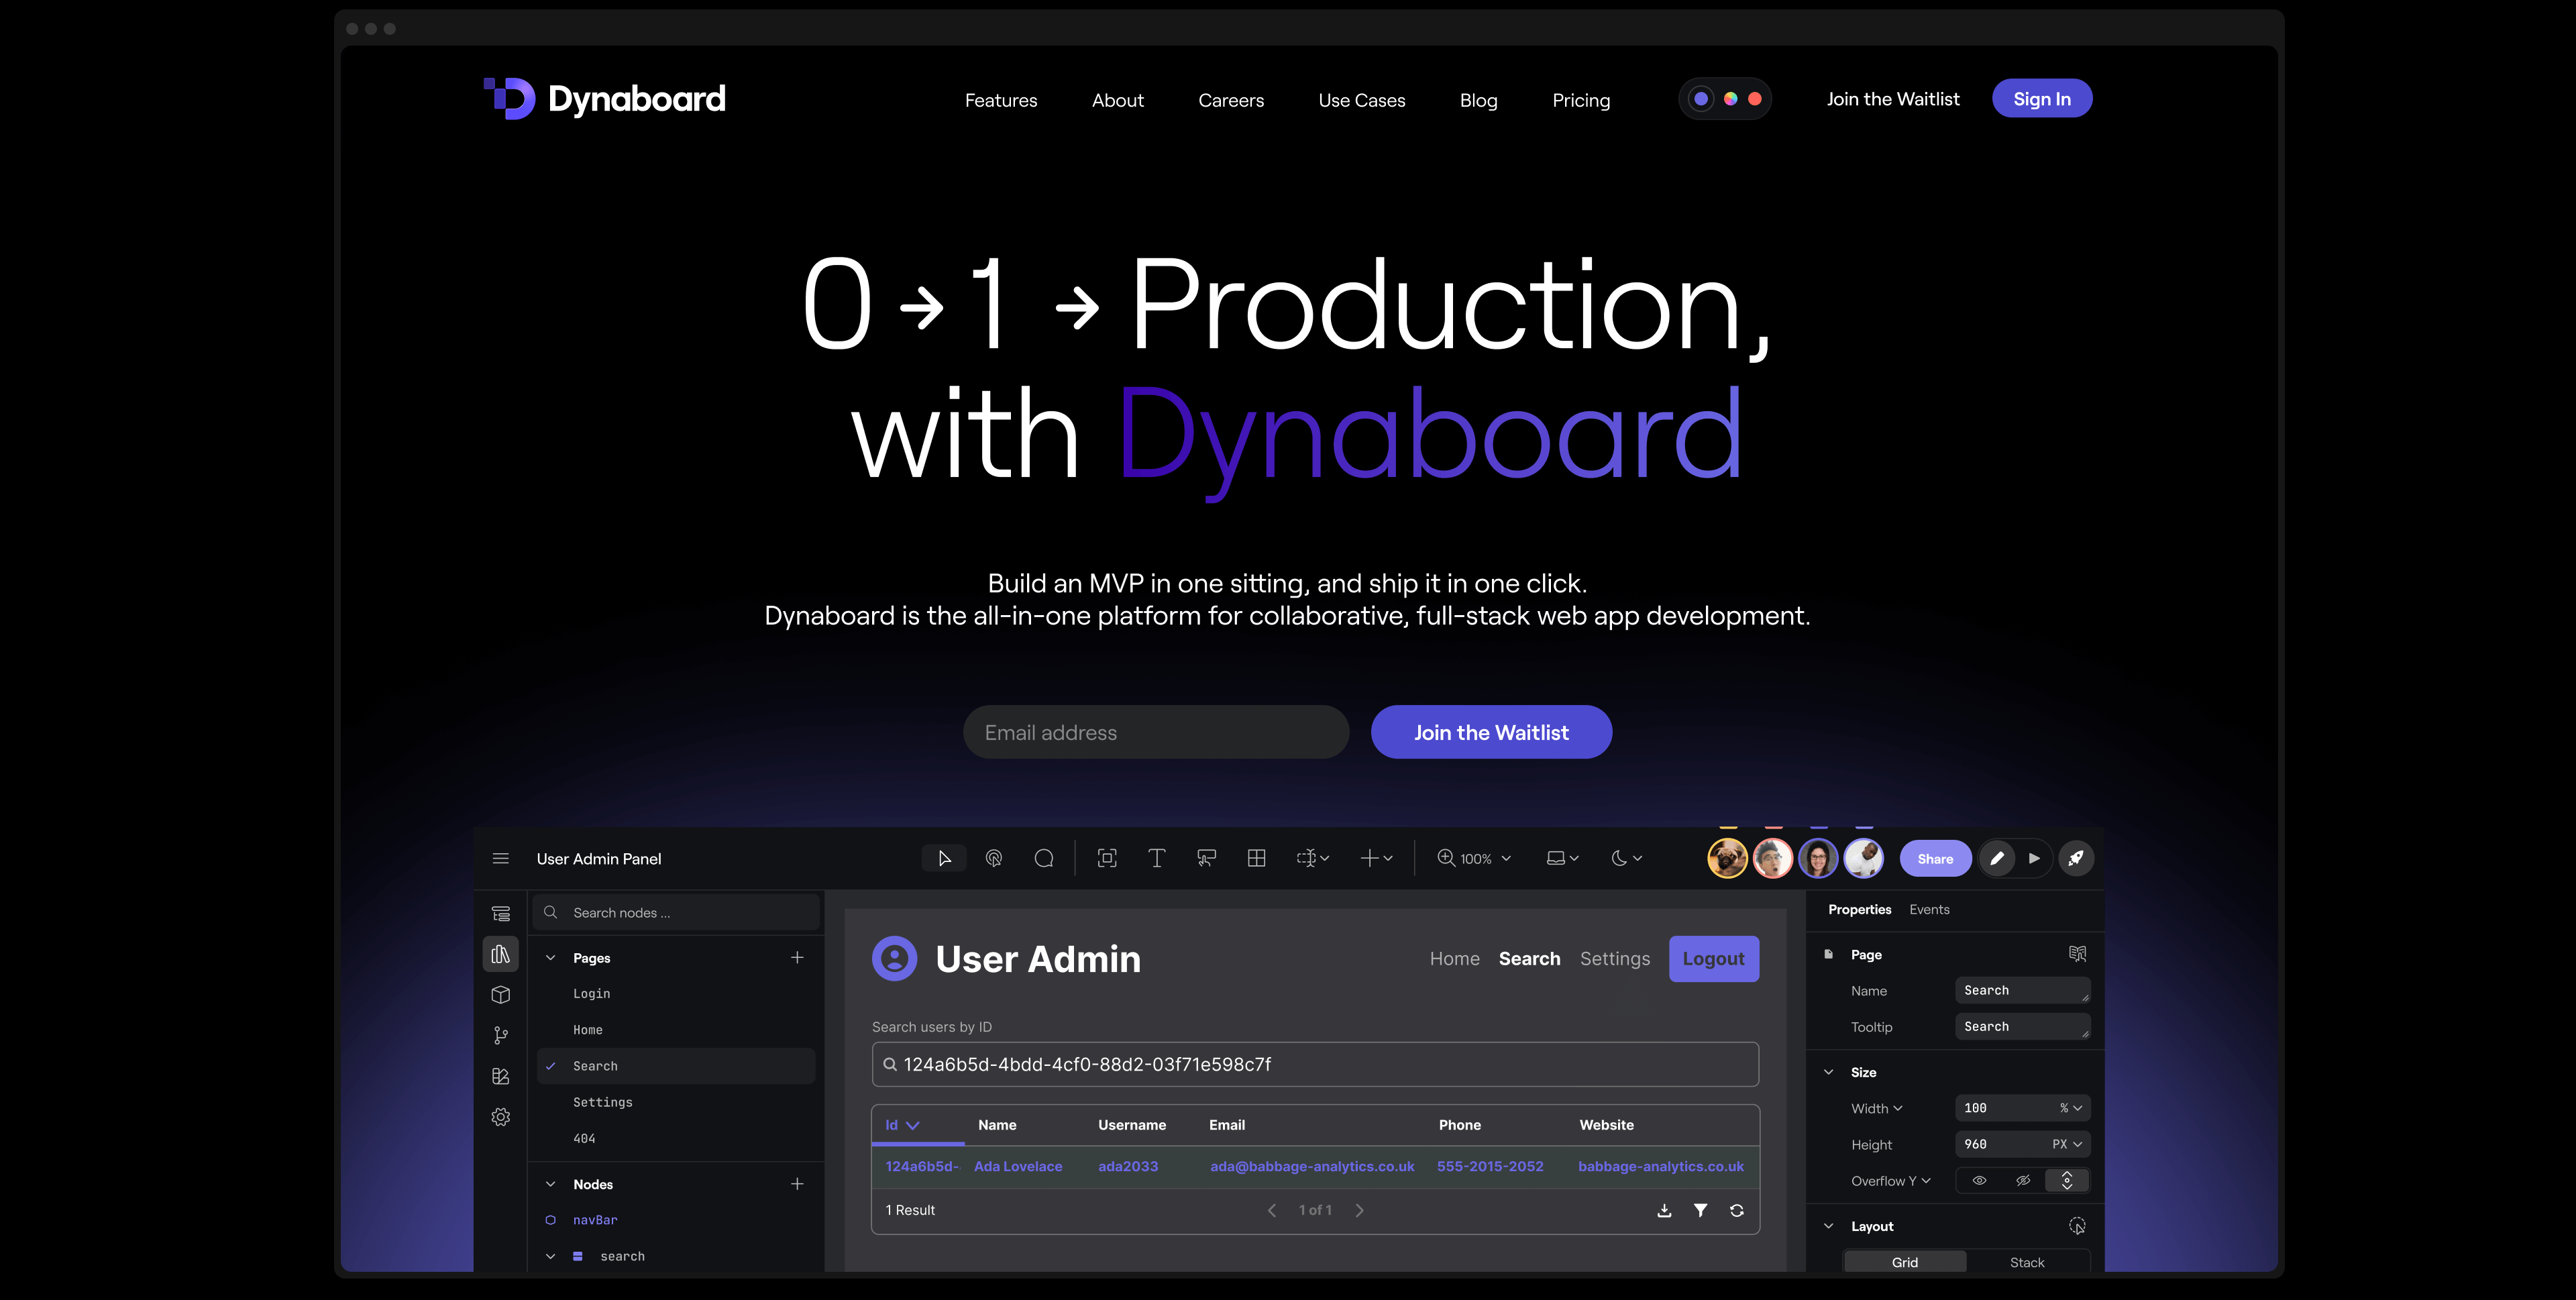Collapse the Pages section chevron

[550, 958]
